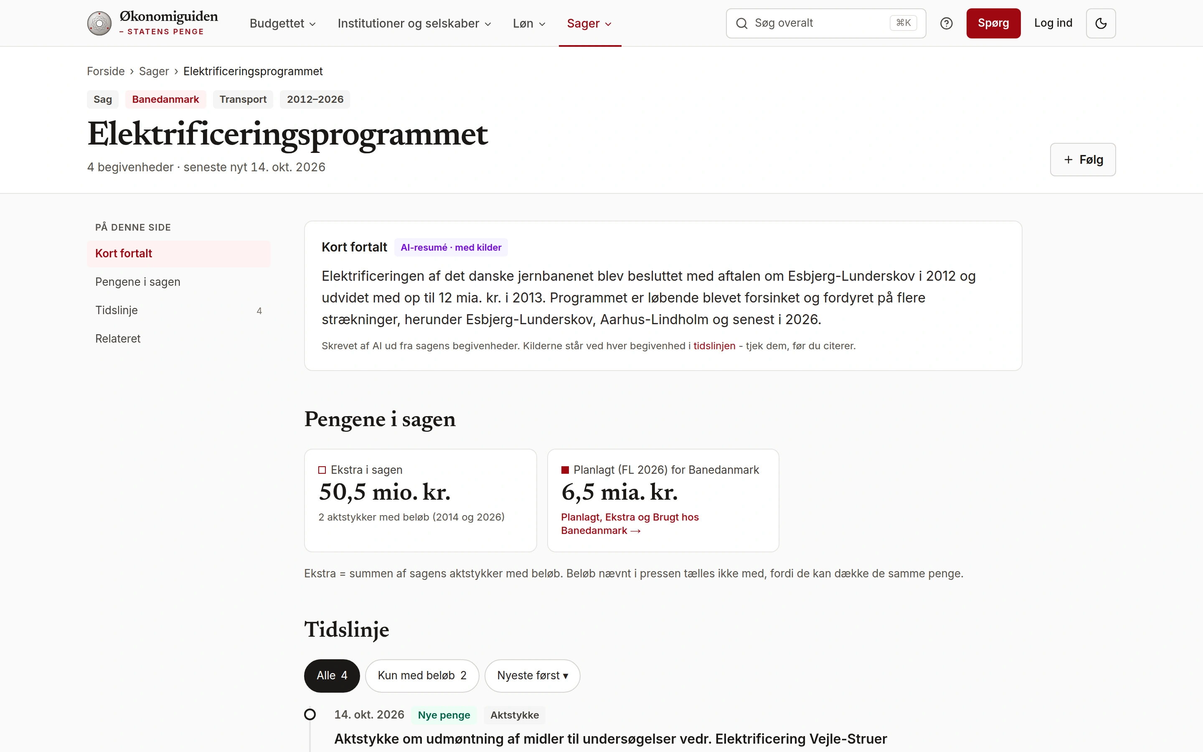Click the Banedanmark tag
This screenshot has height=752, width=1203.
pos(165,99)
